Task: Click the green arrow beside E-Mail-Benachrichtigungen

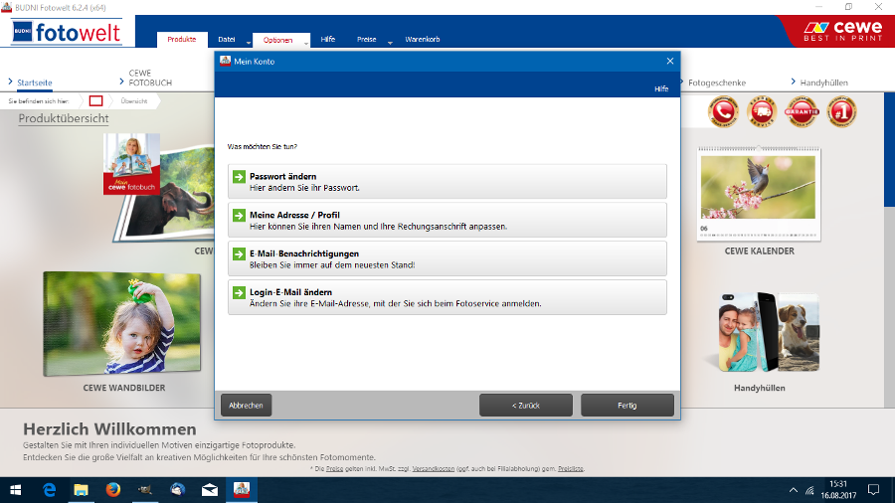Action: pyautogui.click(x=239, y=253)
